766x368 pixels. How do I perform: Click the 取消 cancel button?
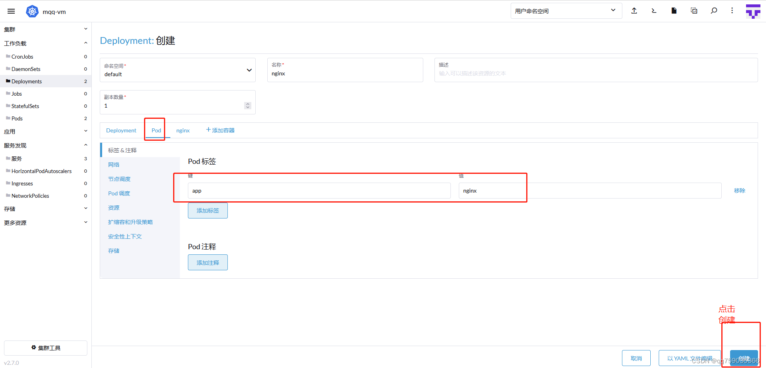(636, 358)
